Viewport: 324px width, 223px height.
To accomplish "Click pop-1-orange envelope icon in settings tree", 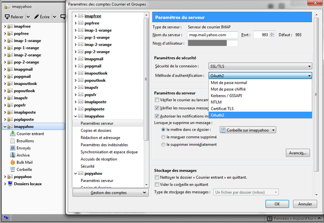I will (x=81, y=37).
